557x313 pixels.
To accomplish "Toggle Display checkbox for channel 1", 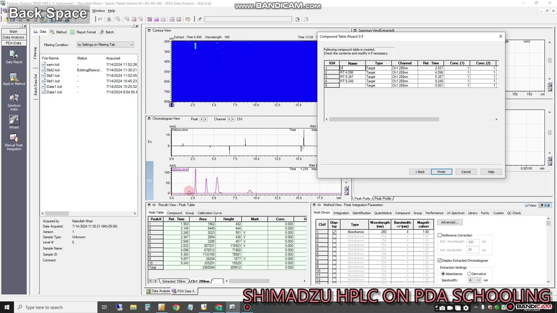I will click(x=334, y=232).
